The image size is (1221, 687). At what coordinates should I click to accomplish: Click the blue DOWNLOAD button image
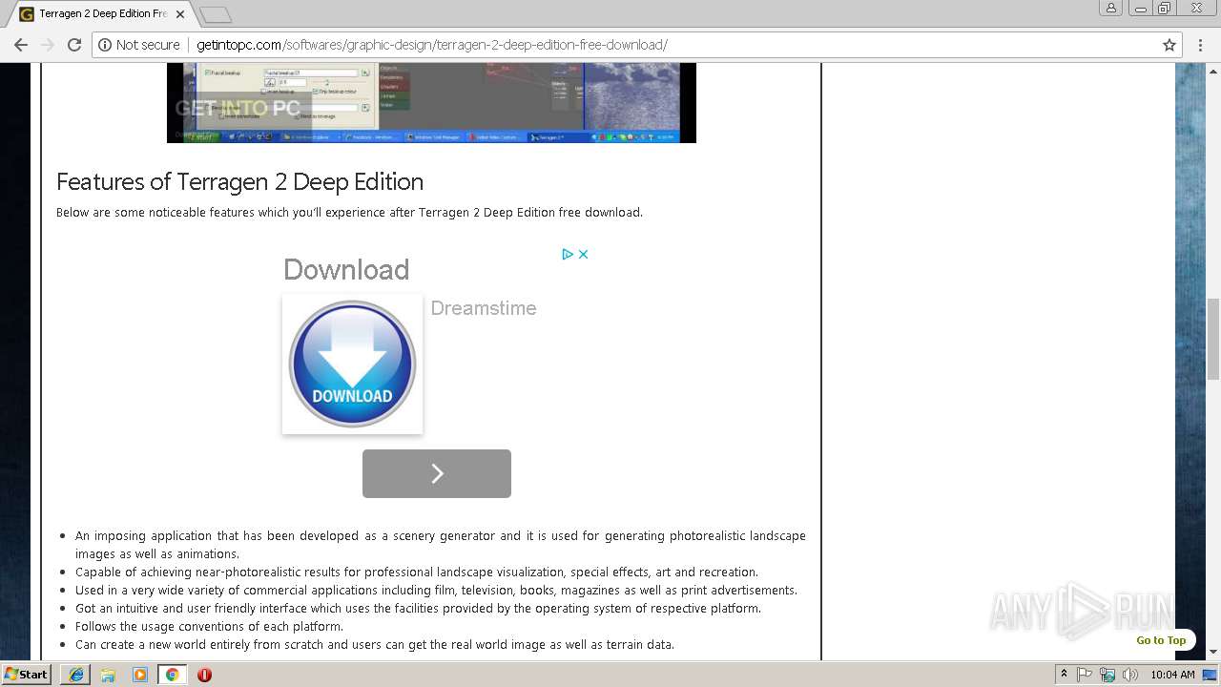pos(352,364)
